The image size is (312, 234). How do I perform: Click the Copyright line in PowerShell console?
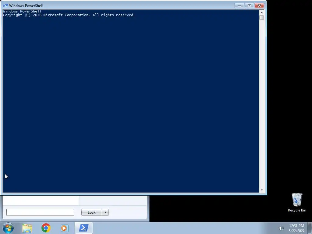point(69,15)
